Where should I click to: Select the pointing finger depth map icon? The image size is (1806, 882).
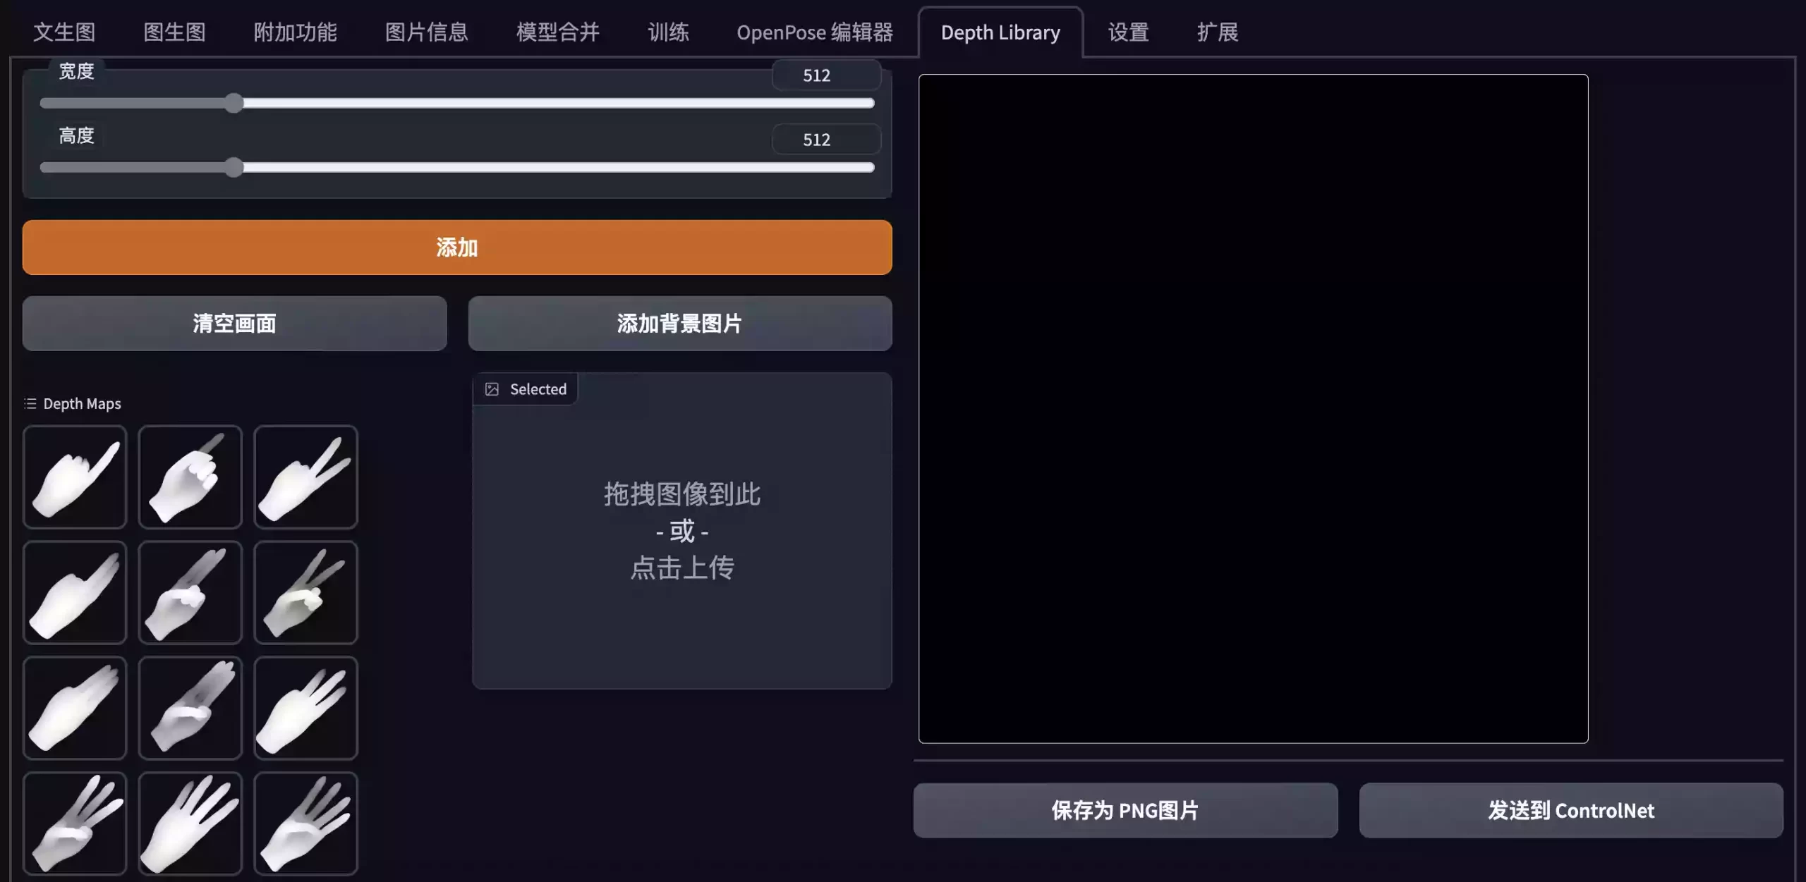click(x=73, y=477)
